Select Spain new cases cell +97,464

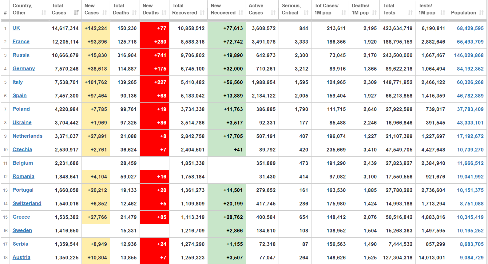[96, 96]
